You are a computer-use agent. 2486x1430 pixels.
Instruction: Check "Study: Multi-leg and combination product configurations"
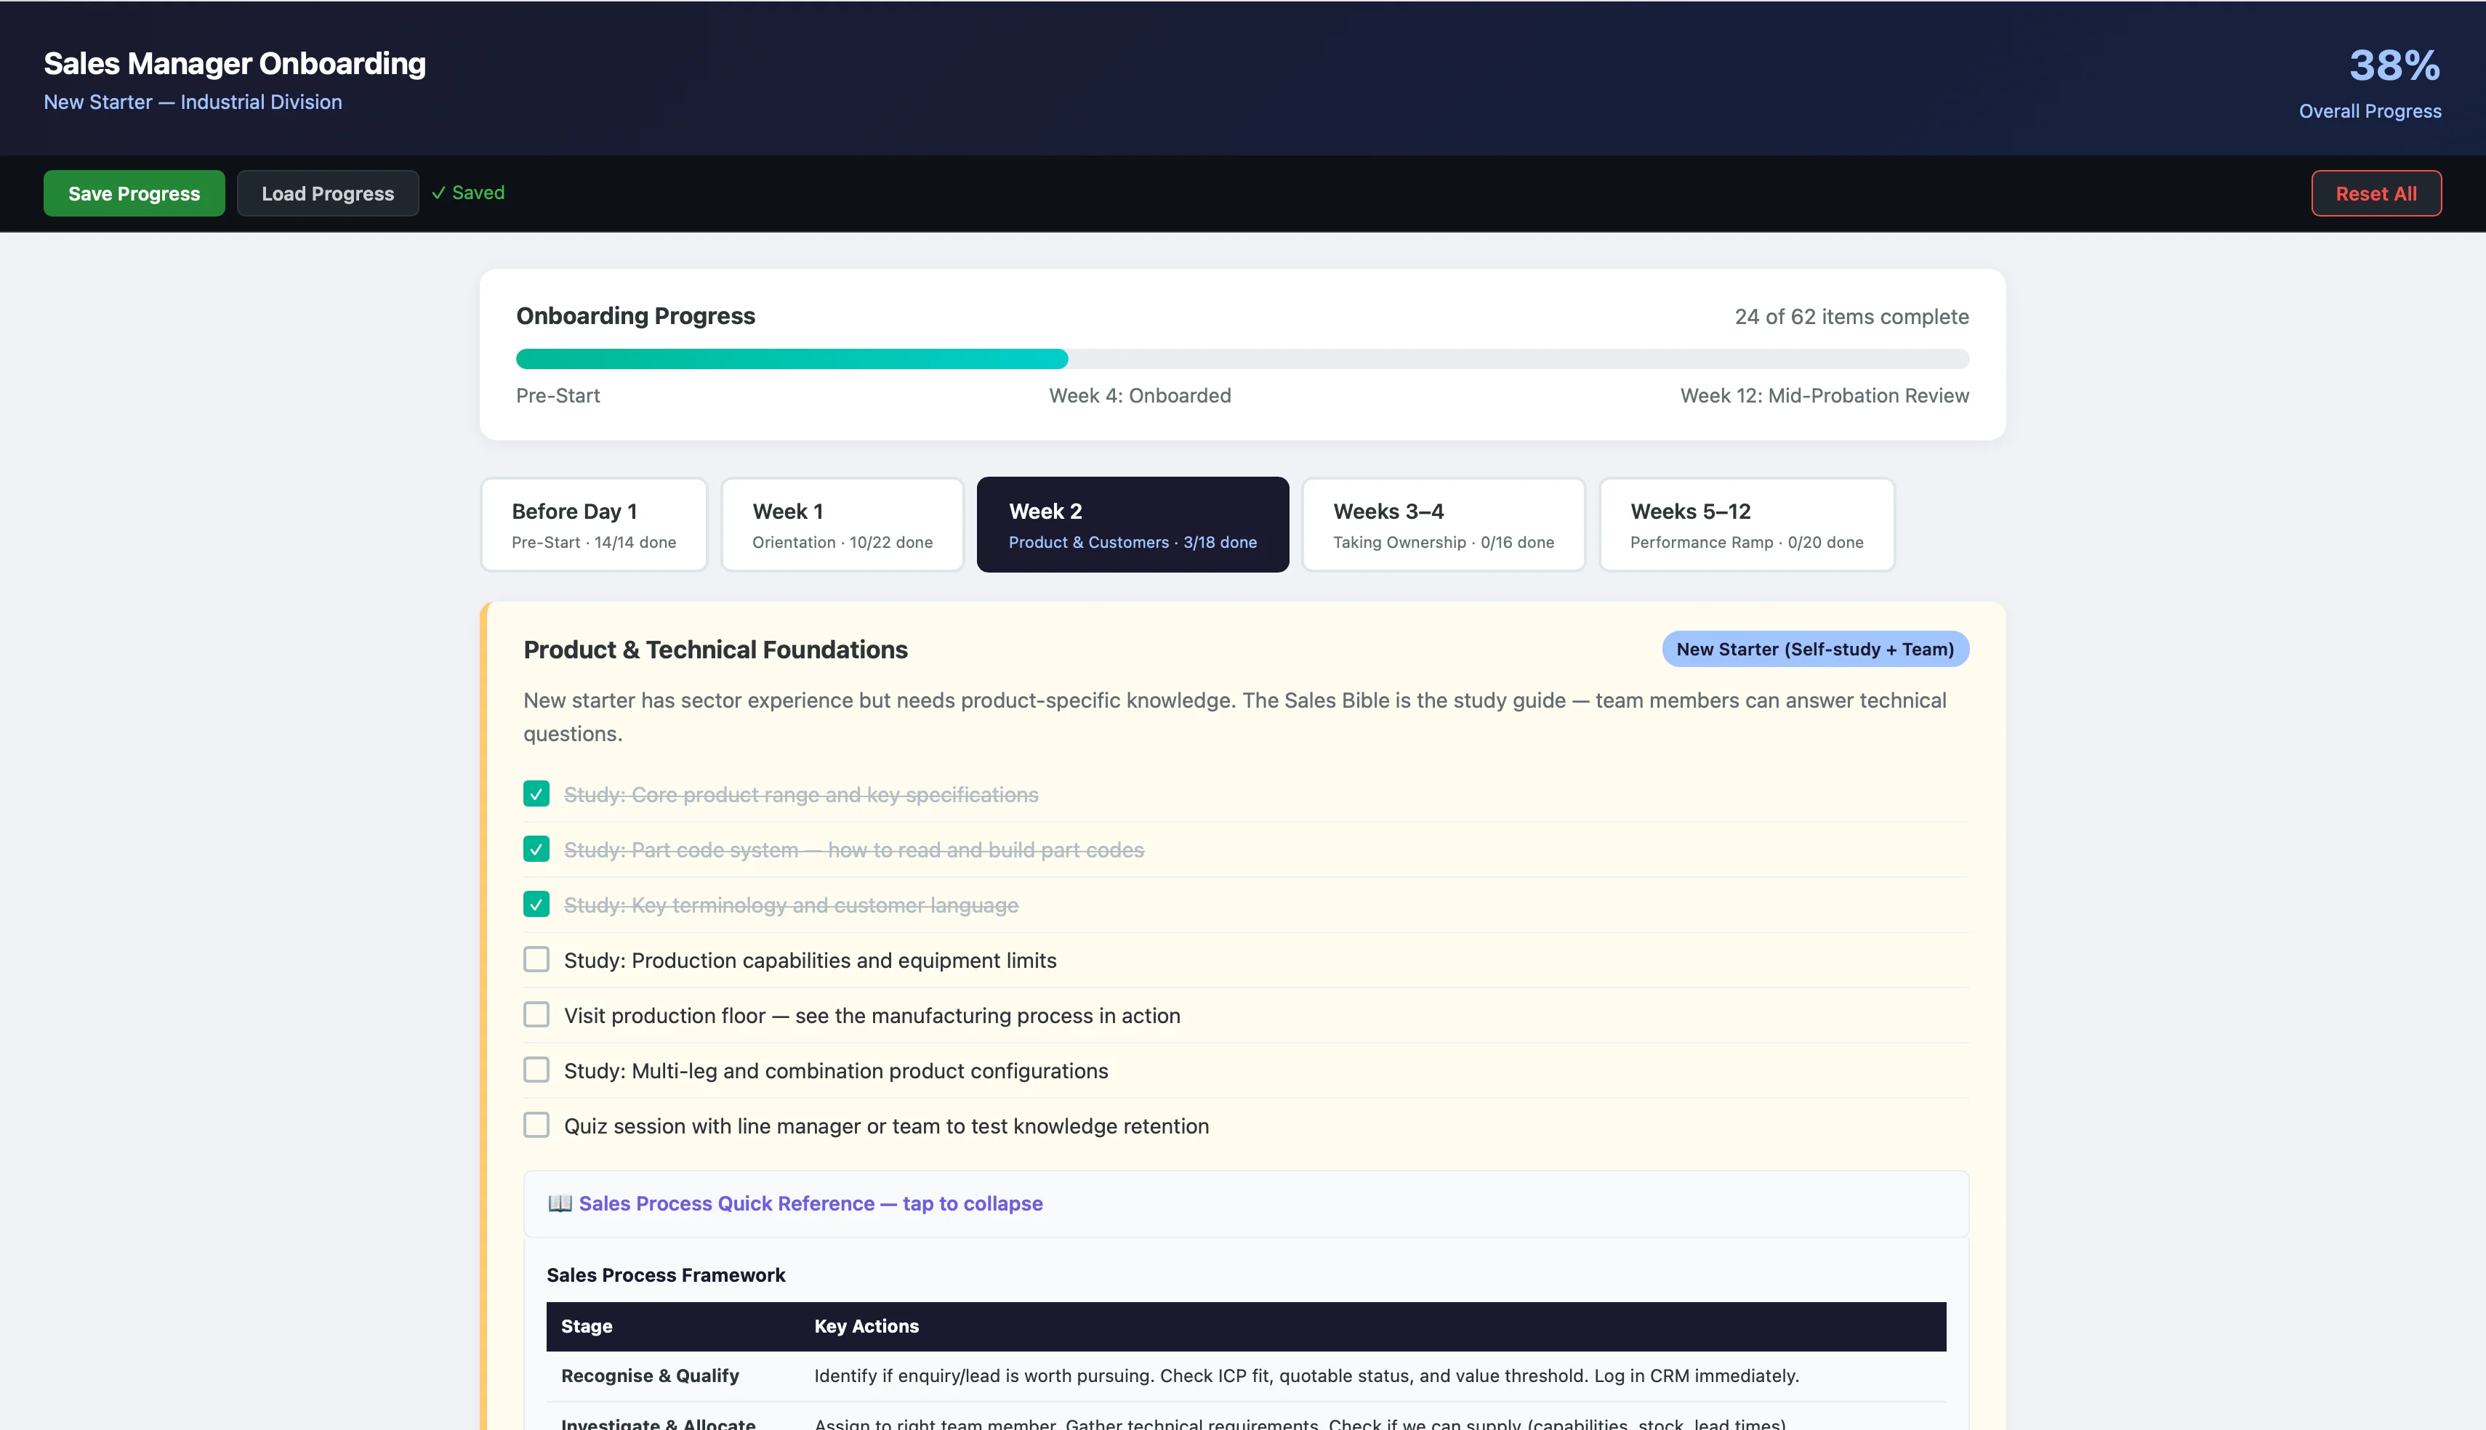click(536, 1070)
